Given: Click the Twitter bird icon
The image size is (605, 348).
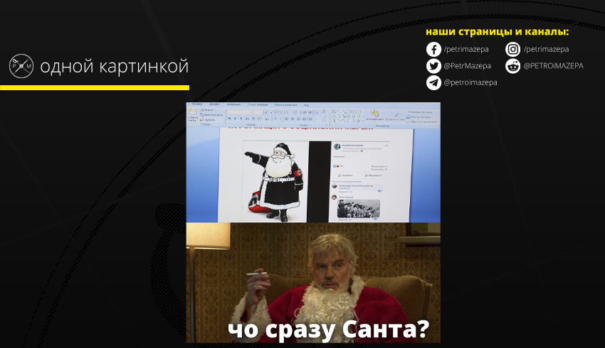Looking at the screenshot, I should 433,66.
